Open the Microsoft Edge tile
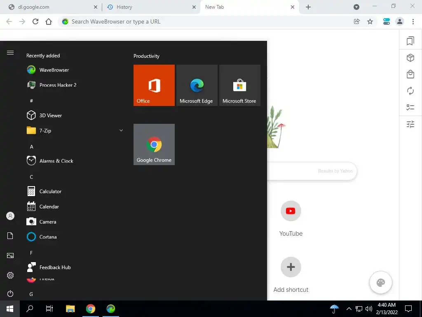Viewport: 422px width, 317px height. (197, 85)
